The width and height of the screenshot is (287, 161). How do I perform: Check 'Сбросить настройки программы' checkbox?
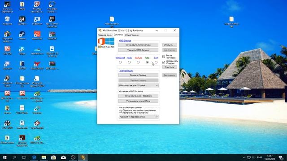coord(120,111)
